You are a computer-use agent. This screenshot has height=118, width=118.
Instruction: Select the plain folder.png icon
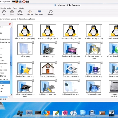[x=25, y=49]
